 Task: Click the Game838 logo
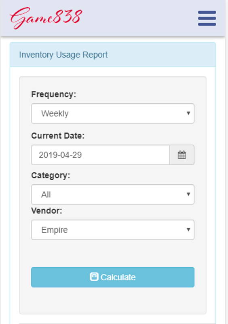coord(46,18)
